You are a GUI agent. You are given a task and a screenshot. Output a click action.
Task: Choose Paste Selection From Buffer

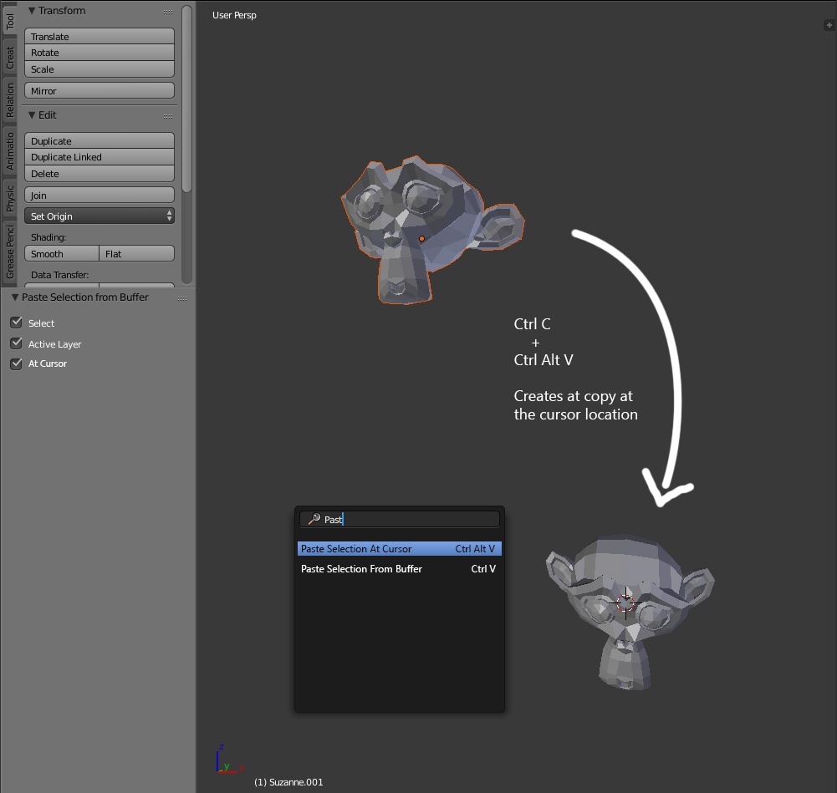tap(400, 569)
